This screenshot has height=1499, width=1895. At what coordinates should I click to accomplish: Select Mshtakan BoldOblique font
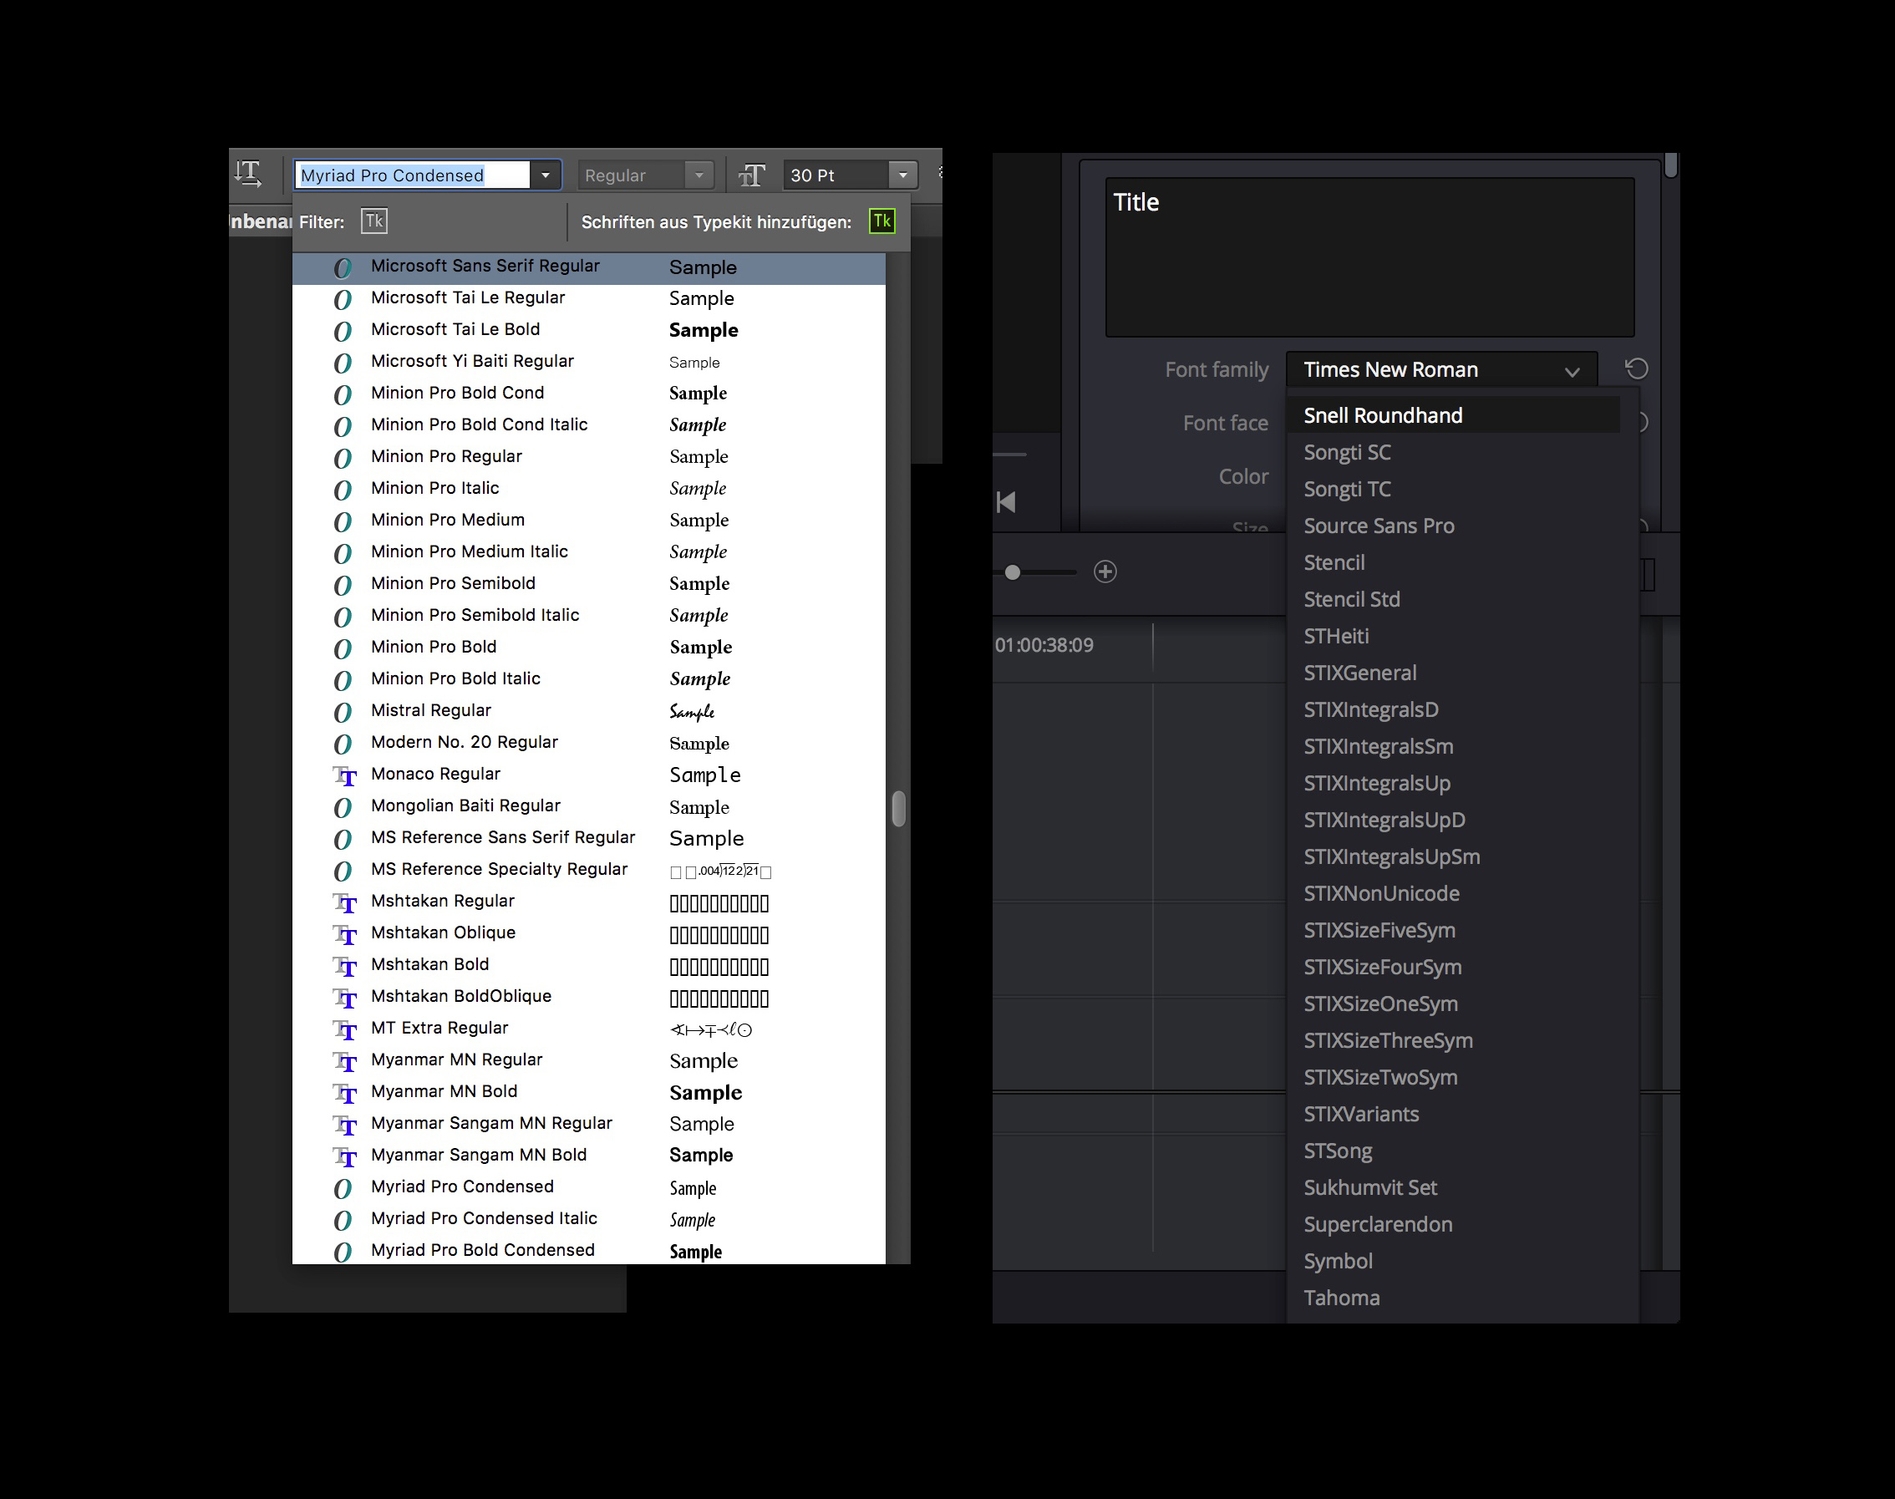[588, 997]
